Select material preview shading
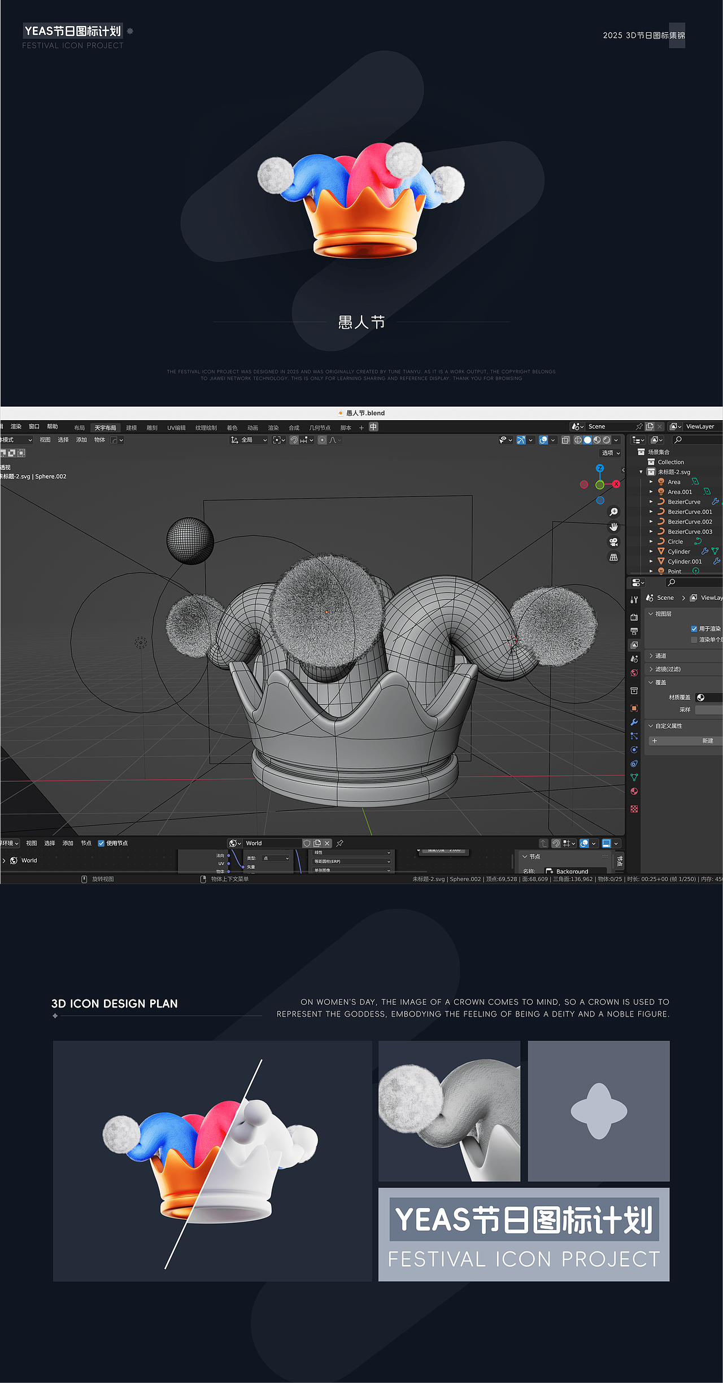723x1383 pixels. (597, 440)
